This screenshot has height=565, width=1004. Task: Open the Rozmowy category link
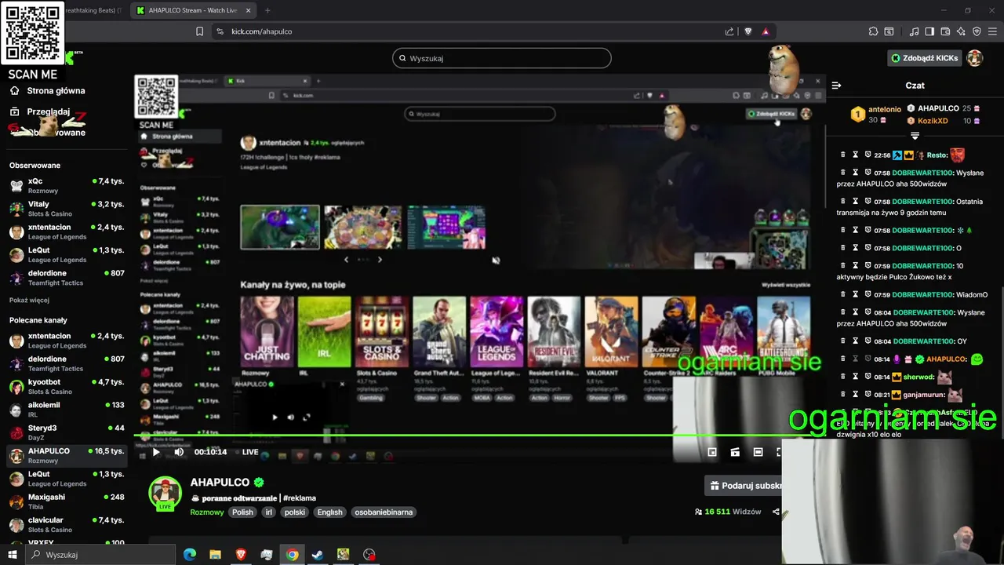[x=207, y=512]
